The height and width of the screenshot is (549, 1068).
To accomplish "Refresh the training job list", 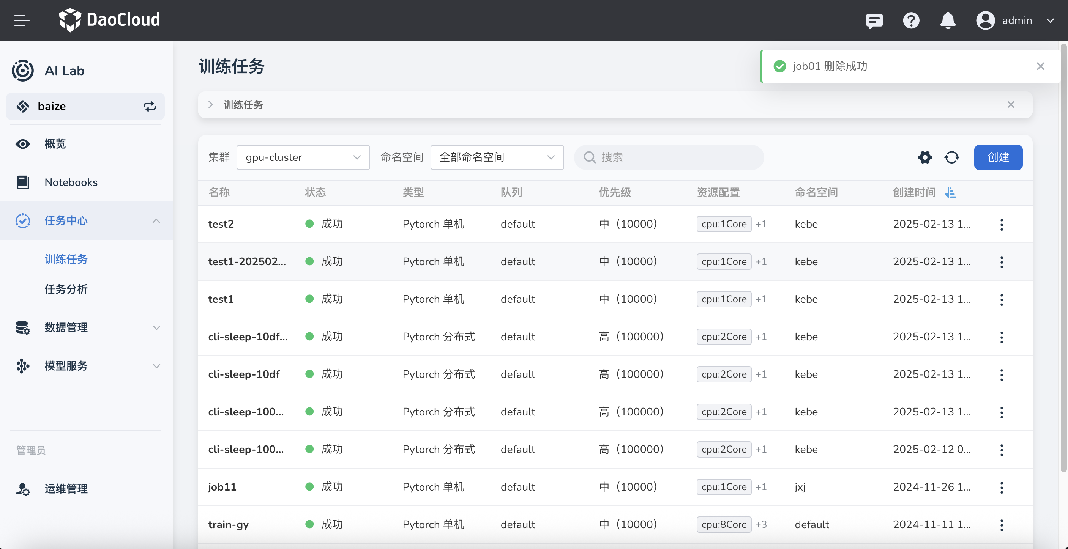I will 952,157.
